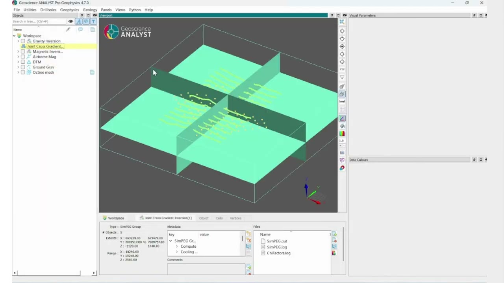This screenshot has width=504, height=283.
Task: Select SimPEG.out in Files list
Action: tap(277, 241)
